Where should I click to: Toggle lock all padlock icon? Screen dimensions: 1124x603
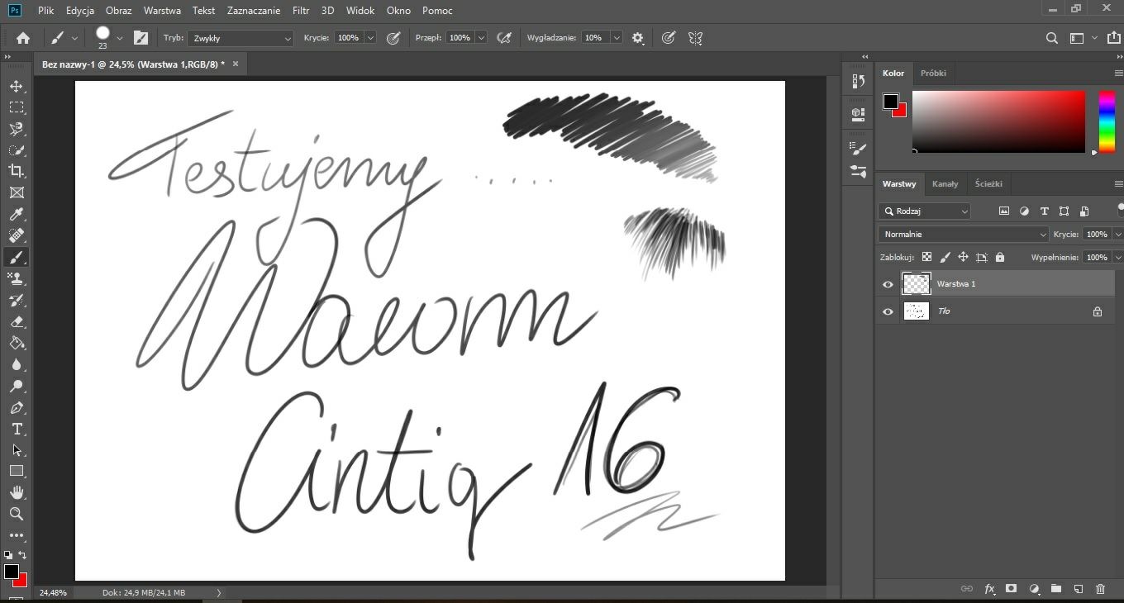(1000, 258)
